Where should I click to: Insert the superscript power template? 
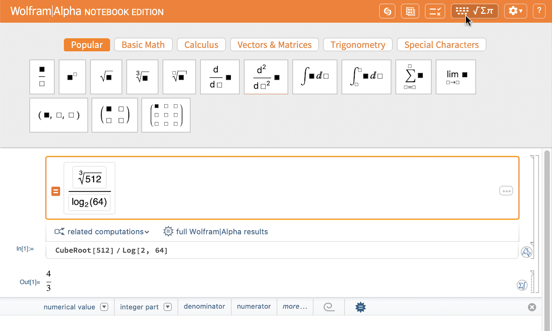click(x=72, y=77)
